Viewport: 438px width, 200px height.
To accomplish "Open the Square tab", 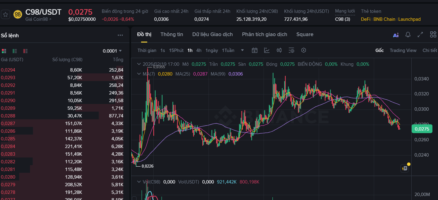I will [x=305, y=34].
